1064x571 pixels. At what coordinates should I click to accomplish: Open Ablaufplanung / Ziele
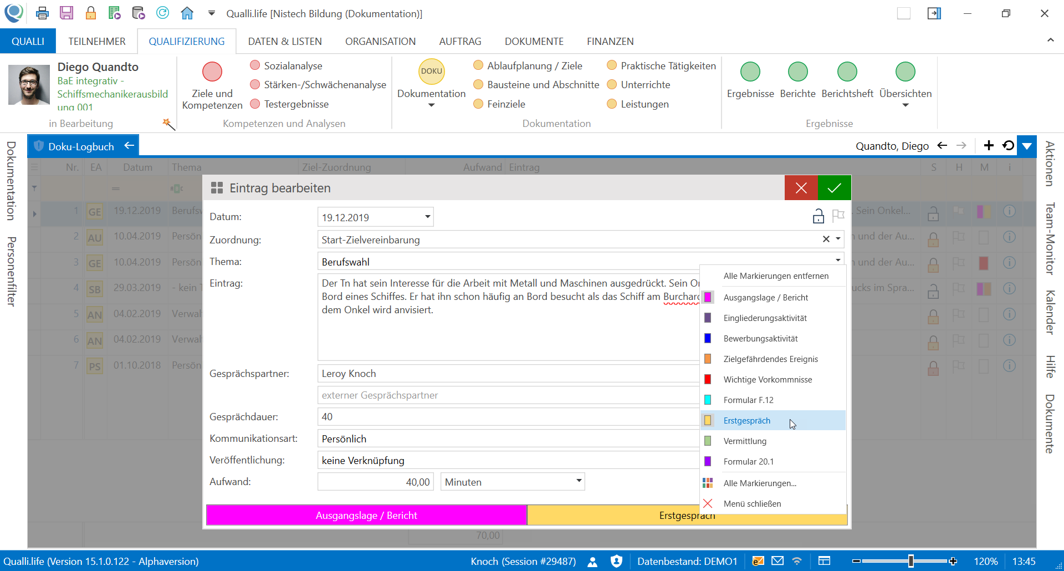(x=528, y=65)
